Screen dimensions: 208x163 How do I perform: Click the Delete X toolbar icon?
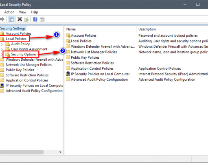(20, 19)
